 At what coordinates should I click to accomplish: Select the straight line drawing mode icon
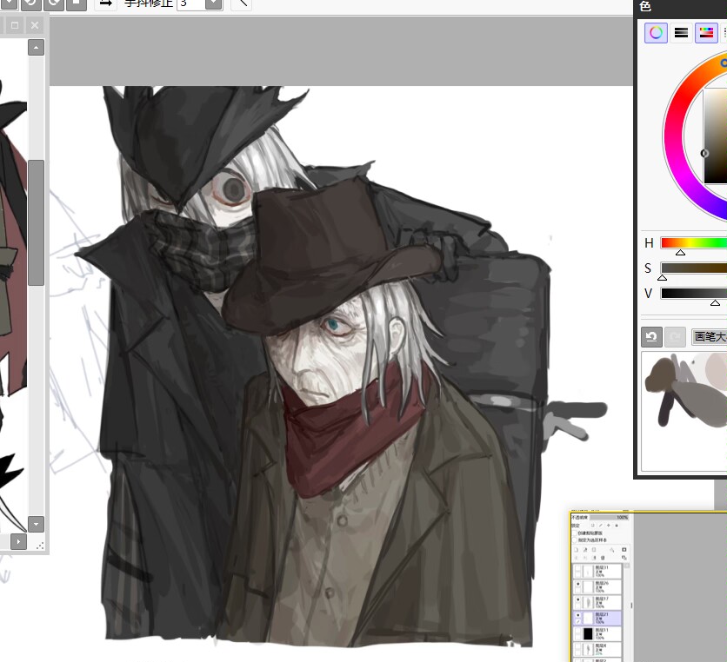(x=241, y=4)
